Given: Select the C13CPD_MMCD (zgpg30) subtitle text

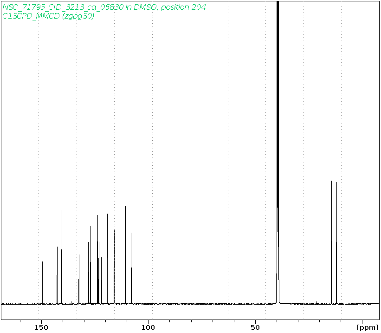Looking at the screenshot, I should tap(48, 16).
